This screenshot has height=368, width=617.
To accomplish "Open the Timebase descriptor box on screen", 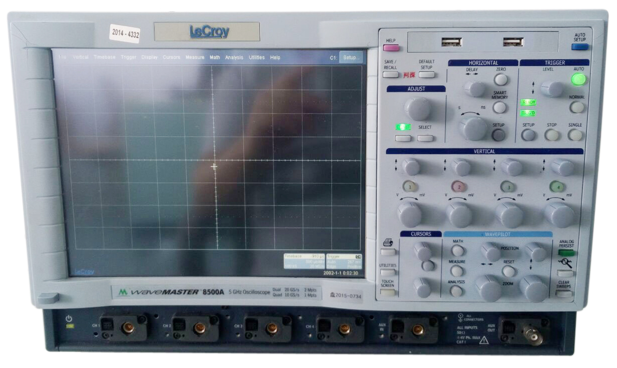I will tap(304, 262).
